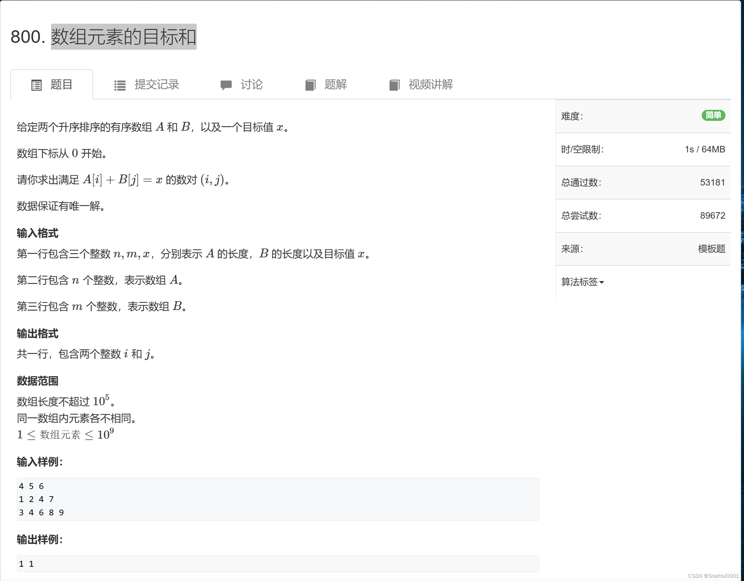Switch to the 题解 tab

[335, 84]
